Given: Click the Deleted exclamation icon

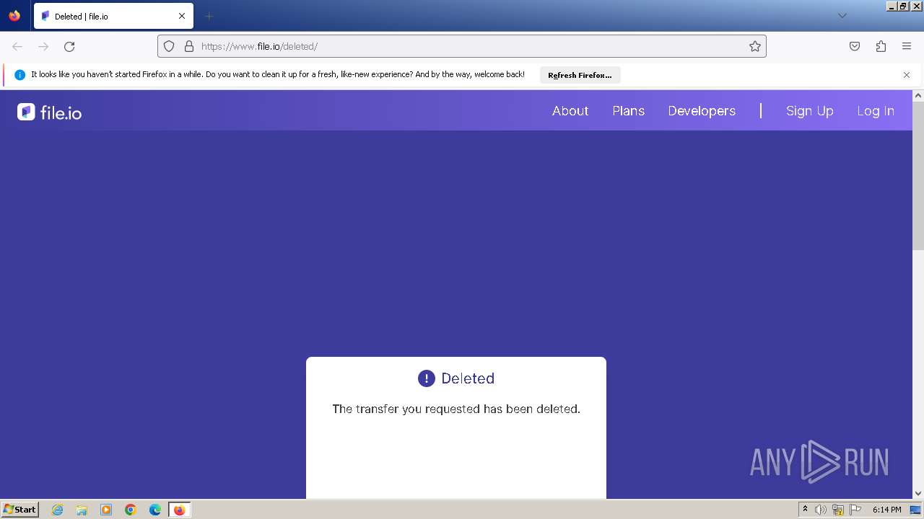Looking at the screenshot, I should coord(427,378).
